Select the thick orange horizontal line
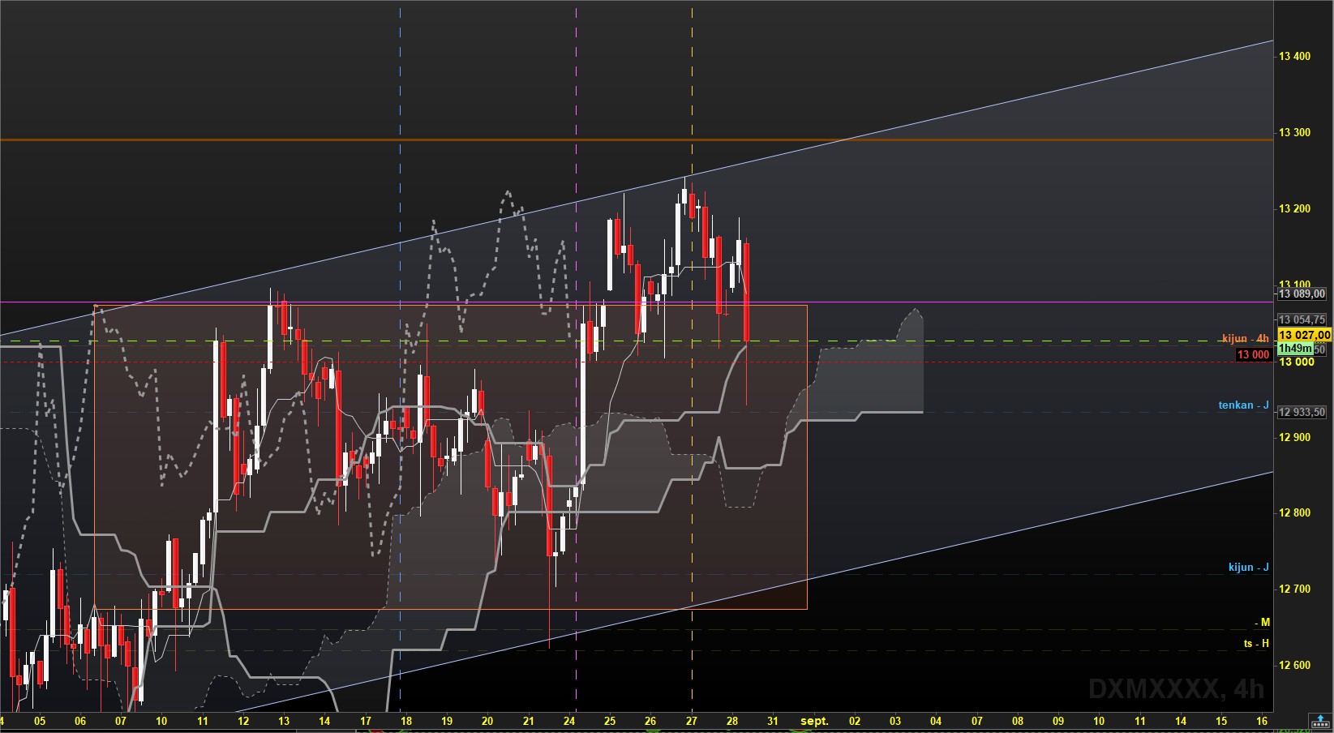The image size is (1334, 733). (x=637, y=139)
